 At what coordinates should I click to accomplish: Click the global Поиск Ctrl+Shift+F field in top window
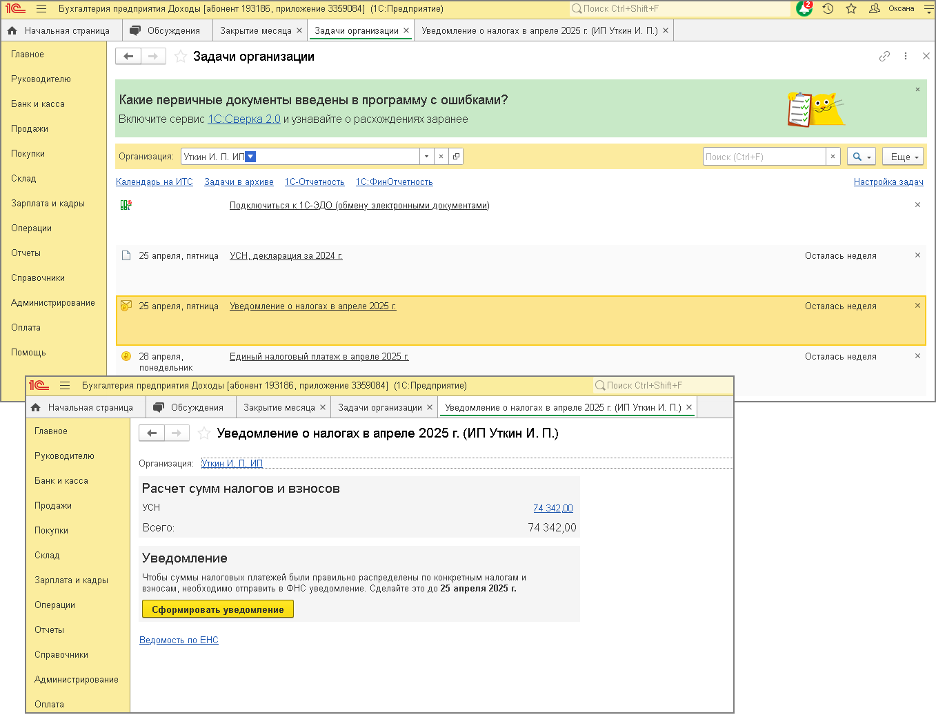pos(679,9)
